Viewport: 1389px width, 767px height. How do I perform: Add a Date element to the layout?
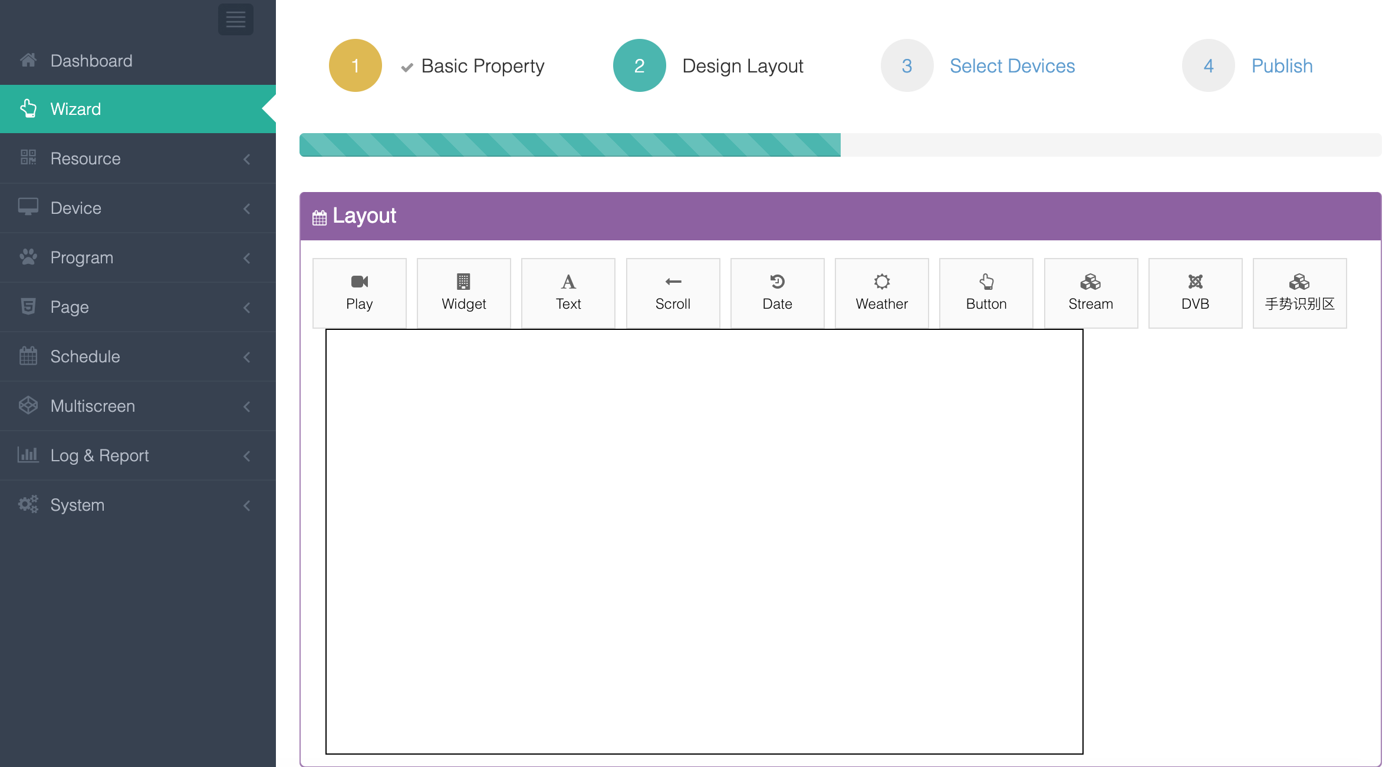point(777,292)
